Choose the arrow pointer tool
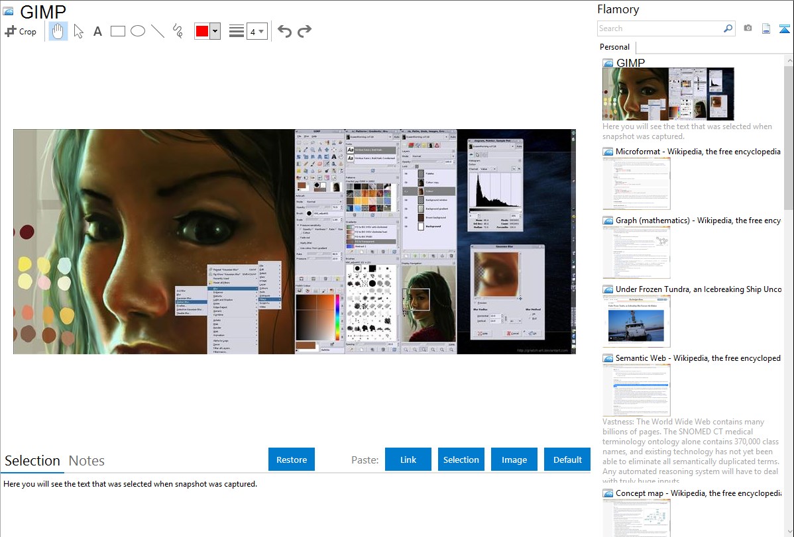794x537 pixels. coord(78,31)
